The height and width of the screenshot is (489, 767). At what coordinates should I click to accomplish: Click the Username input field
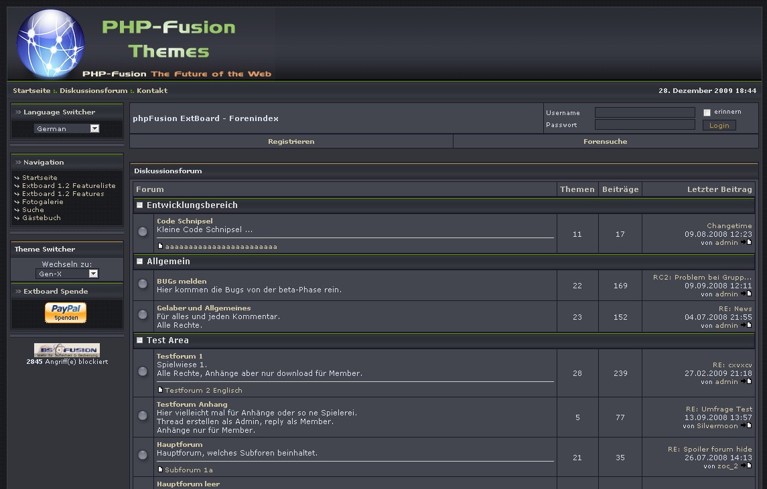644,112
